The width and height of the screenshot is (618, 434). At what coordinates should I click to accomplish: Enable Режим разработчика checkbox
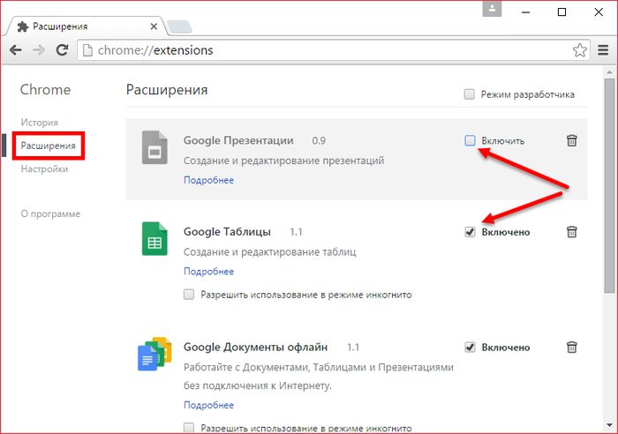coord(469,94)
